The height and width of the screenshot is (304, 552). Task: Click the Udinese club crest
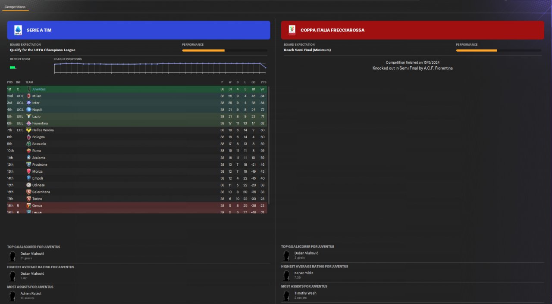coord(28,185)
